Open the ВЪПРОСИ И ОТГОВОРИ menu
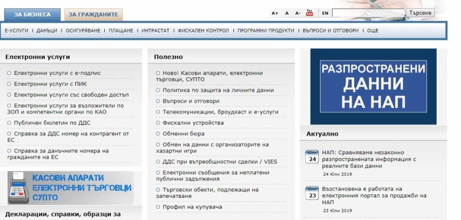This screenshot has height=220, width=461. (330, 31)
